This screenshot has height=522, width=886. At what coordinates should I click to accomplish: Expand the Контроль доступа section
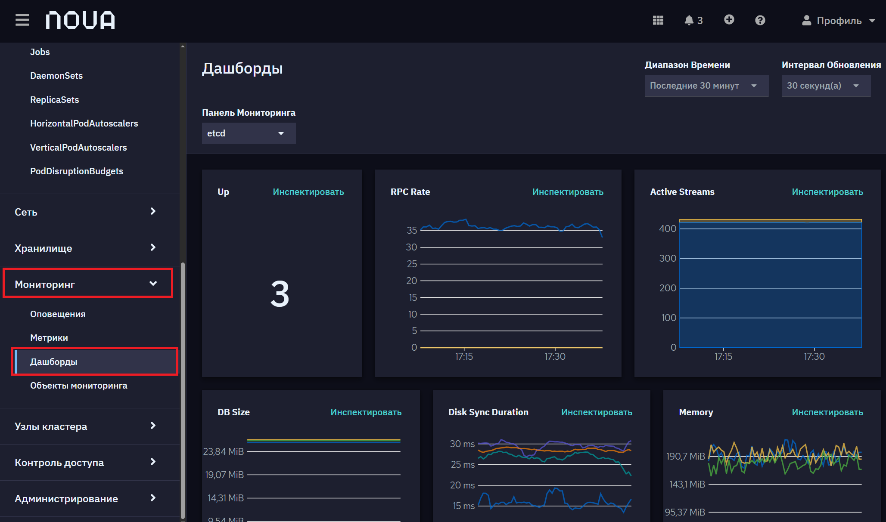[90, 462]
